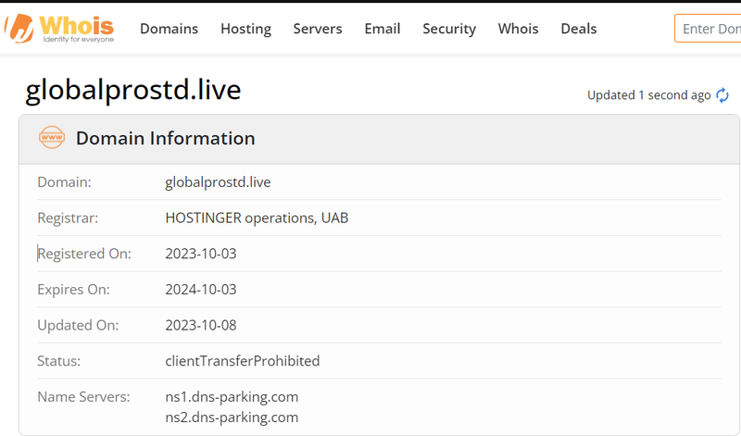Select expiry date 2024-10-03
741x436 pixels.
point(201,290)
